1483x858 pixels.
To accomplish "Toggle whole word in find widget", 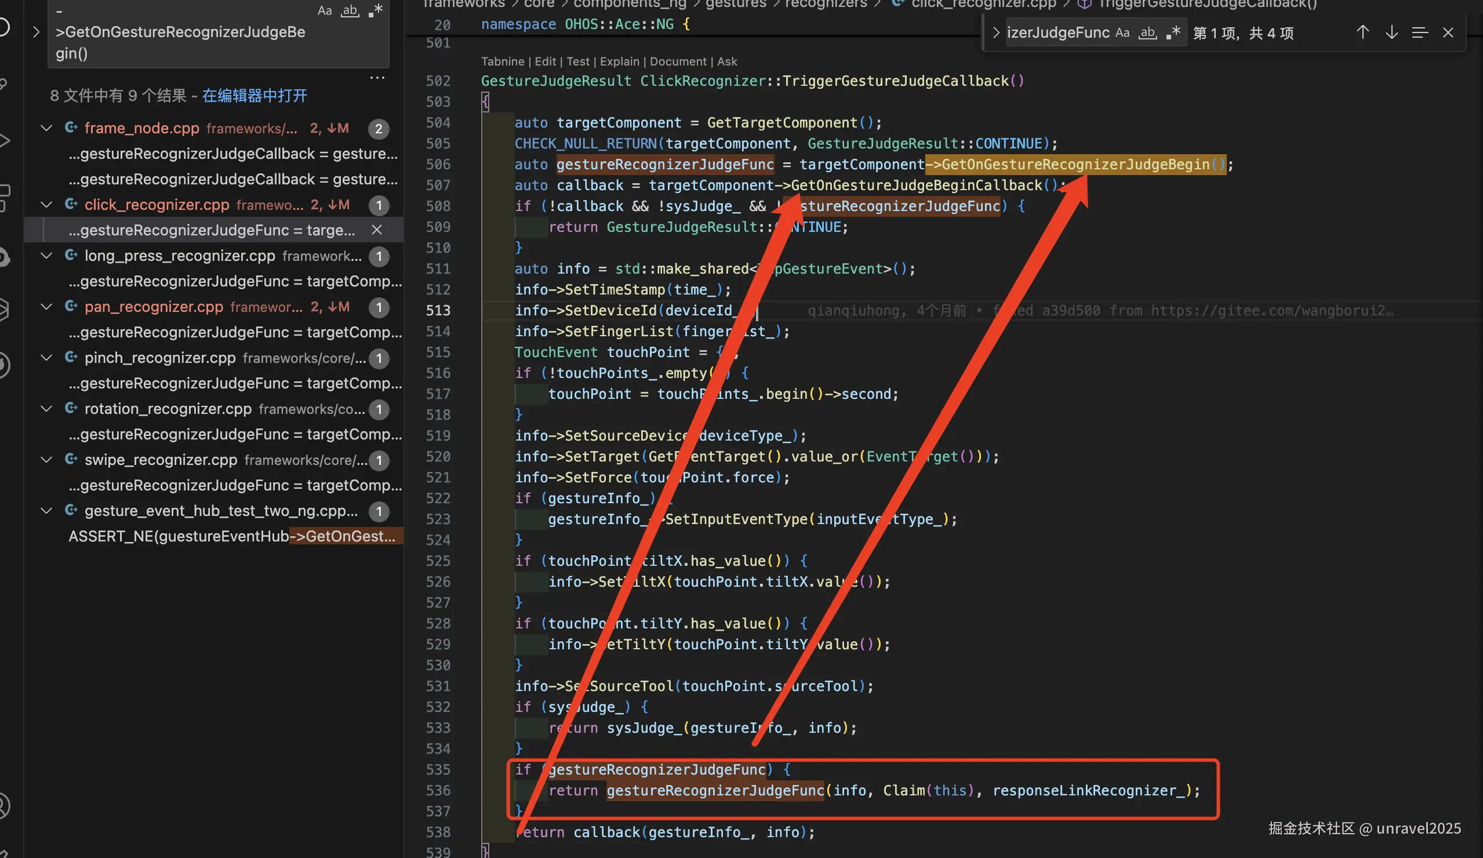I will [x=1147, y=33].
